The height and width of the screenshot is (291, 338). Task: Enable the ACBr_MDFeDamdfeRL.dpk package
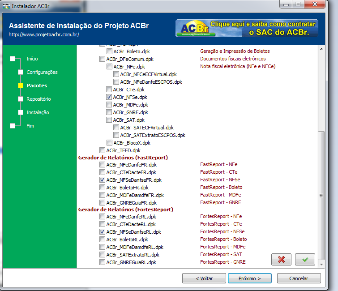tap(102, 247)
